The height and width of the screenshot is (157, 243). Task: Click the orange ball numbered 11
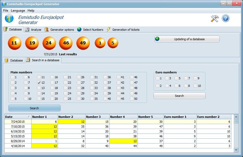click(15, 43)
